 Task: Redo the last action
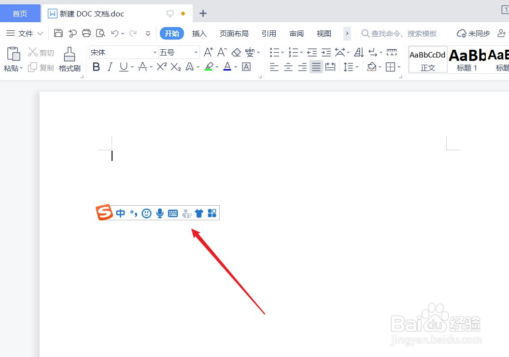pyautogui.click(x=133, y=33)
